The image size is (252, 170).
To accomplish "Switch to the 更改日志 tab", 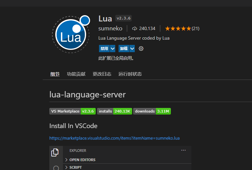I will pos(102,74).
